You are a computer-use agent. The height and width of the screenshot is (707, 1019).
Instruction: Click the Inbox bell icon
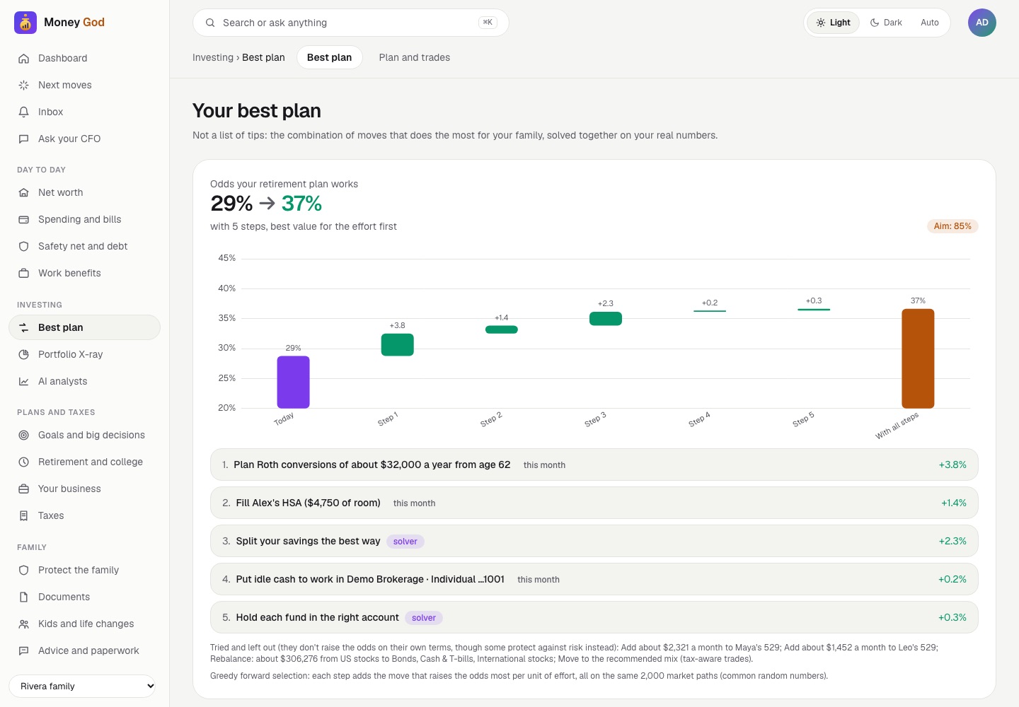tap(24, 112)
